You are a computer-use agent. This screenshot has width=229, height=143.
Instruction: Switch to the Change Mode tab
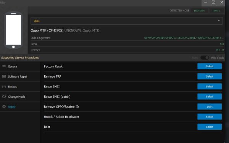(20, 97)
